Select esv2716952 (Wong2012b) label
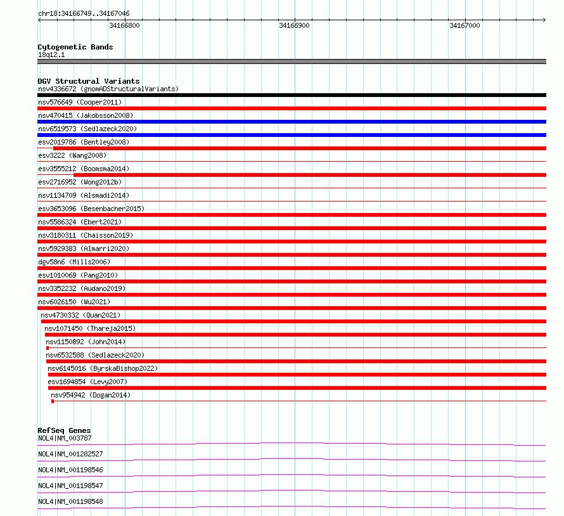The height and width of the screenshot is (516, 564). pos(80,182)
